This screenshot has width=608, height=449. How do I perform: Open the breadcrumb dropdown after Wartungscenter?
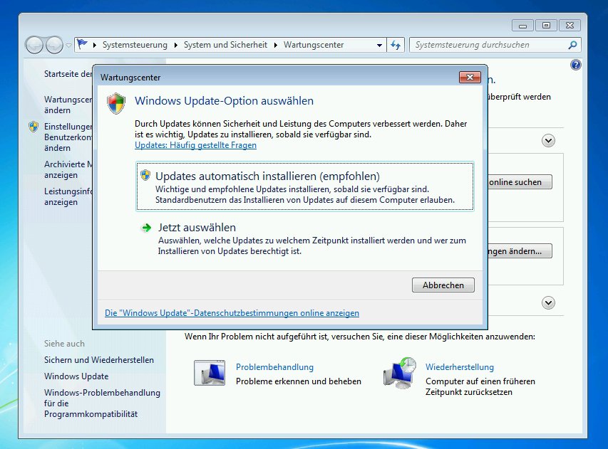click(381, 44)
